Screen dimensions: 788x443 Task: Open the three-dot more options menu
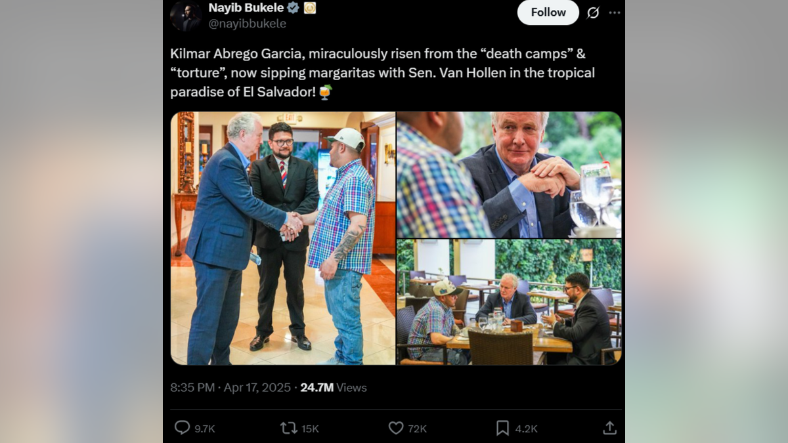(615, 12)
